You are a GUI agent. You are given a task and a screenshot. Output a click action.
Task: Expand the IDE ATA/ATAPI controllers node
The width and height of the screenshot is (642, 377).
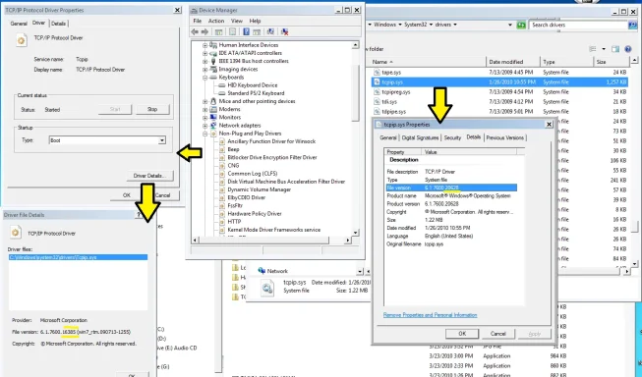click(204, 53)
